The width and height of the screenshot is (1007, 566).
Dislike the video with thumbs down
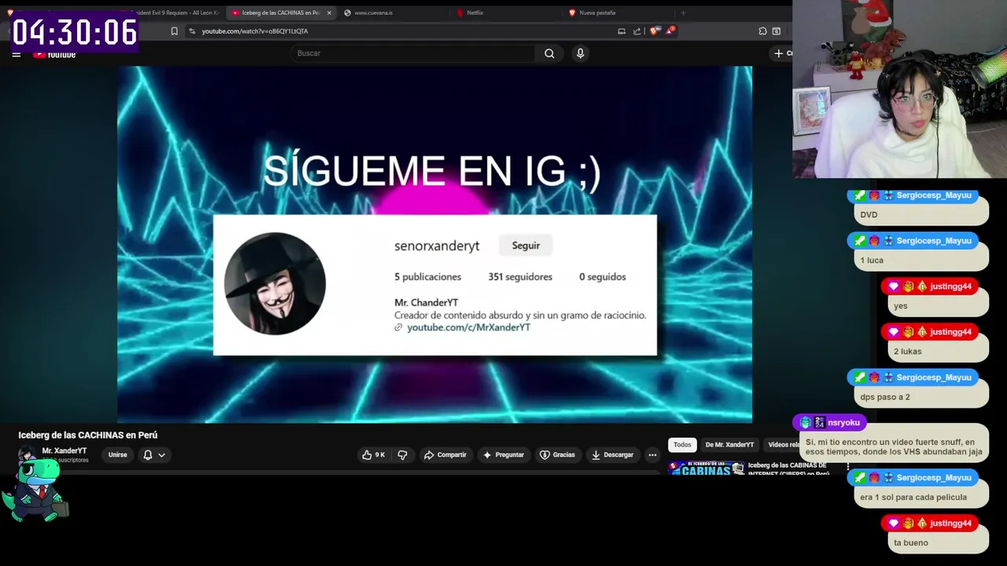(403, 455)
